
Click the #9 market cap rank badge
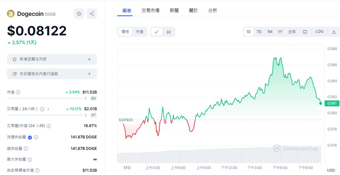93,98
